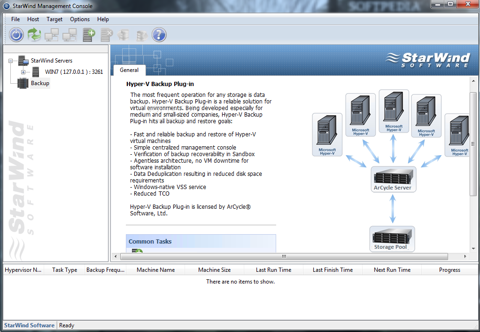The image size is (480, 332).
Task: Click the horizontal scrollbar thumb
Action: (284, 256)
